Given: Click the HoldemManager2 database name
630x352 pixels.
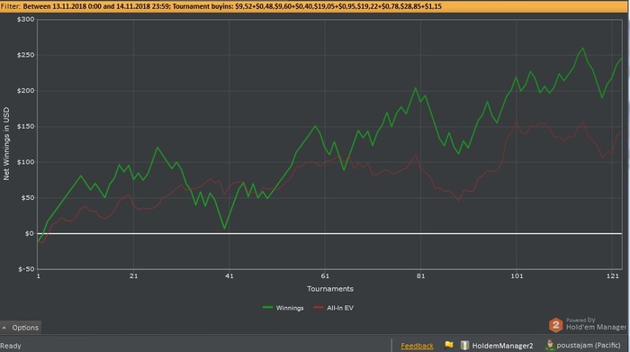Looking at the screenshot, I should tap(502, 346).
